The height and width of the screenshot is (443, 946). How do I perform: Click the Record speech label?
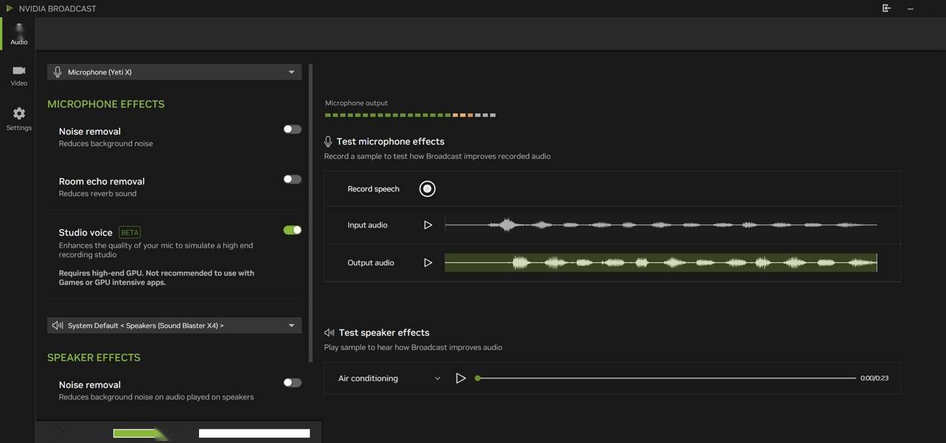click(373, 189)
